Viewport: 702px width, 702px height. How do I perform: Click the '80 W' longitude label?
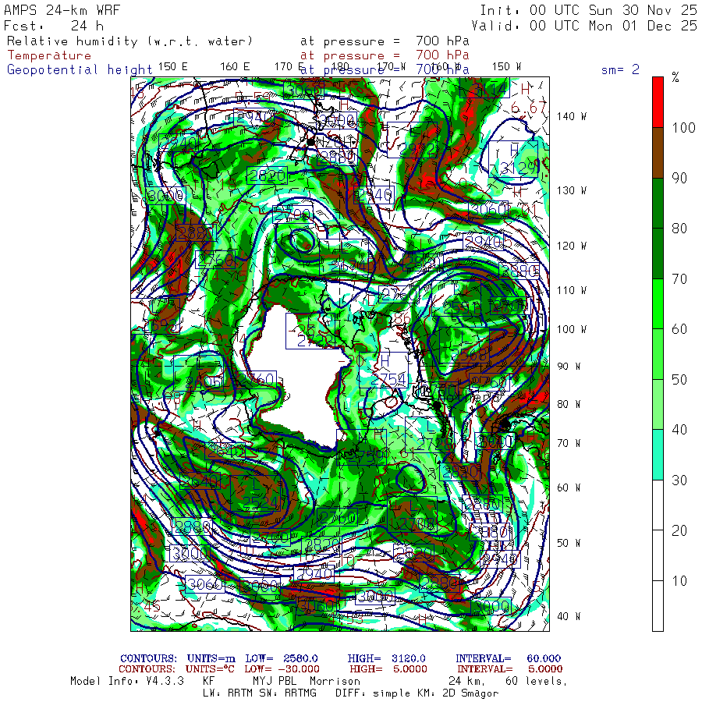point(569,404)
